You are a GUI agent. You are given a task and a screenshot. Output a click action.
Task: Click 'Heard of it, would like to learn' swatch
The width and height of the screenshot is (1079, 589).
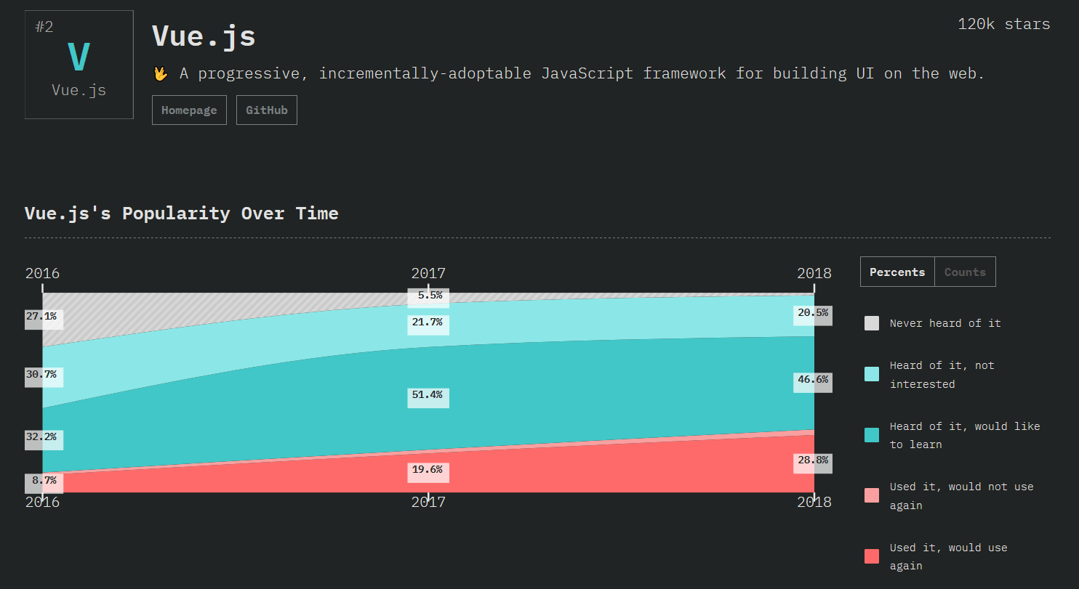871,435
